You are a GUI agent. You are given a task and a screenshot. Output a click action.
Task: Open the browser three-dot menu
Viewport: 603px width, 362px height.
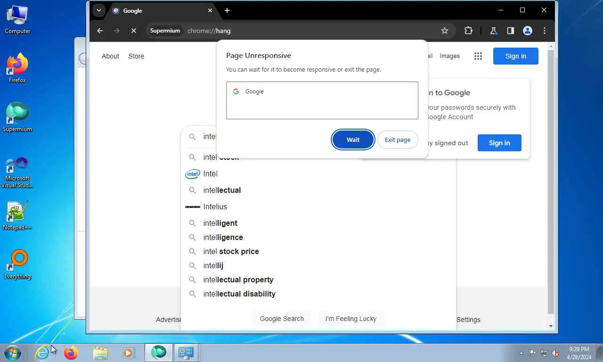coord(545,31)
